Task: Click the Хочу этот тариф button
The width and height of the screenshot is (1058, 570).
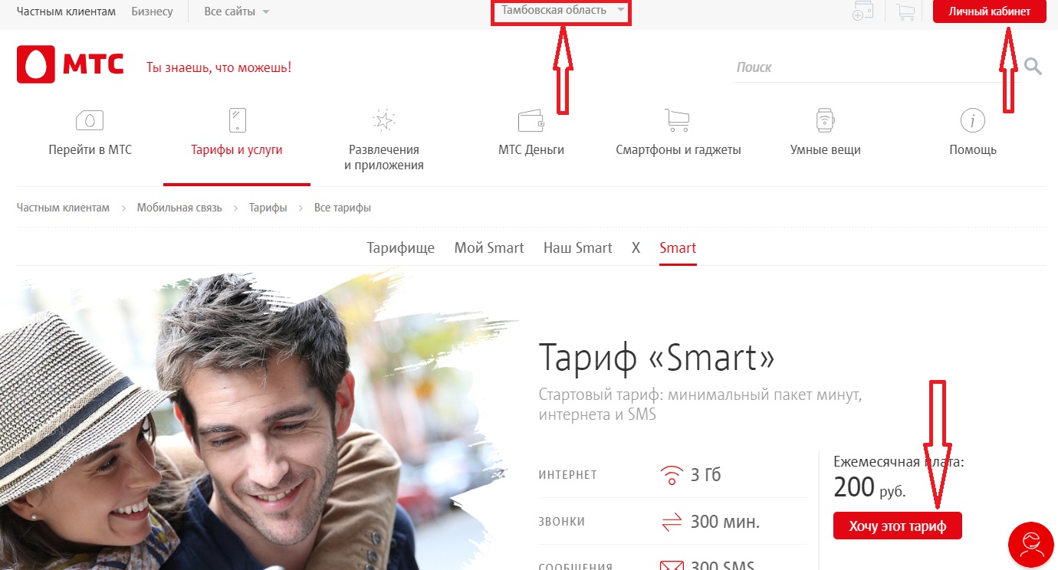Action: [898, 526]
